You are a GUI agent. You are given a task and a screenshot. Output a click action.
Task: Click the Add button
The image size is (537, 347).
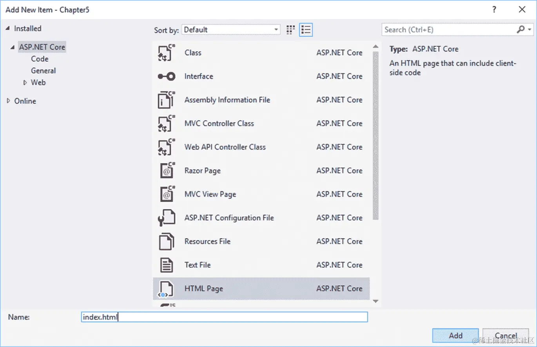click(x=455, y=336)
